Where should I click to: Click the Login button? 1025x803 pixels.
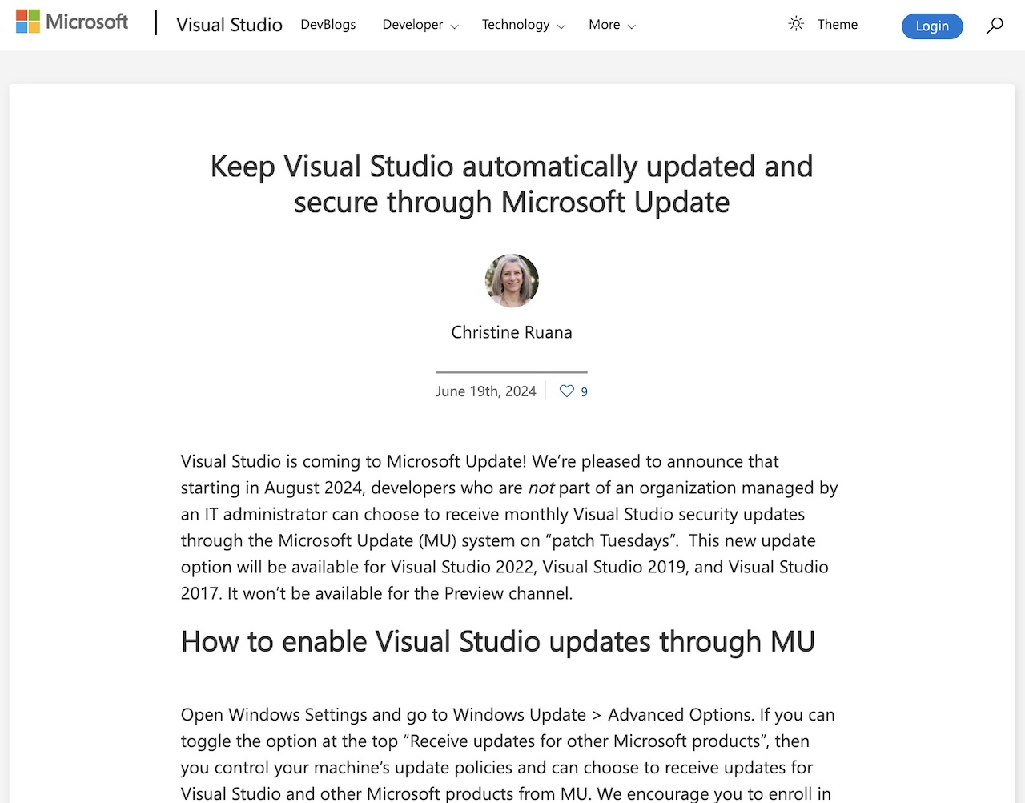pos(932,26)
